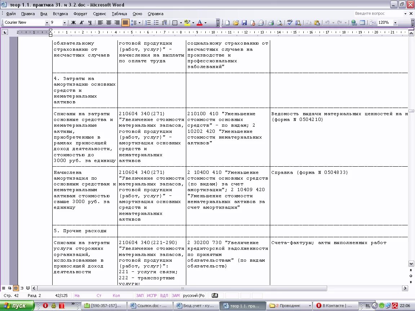Open the Правка menu
This screenshot has height=311, width=415.
[x=28, y=14]
